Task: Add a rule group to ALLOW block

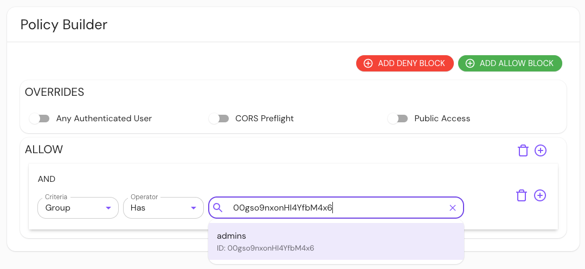Action: click(541, 150)
